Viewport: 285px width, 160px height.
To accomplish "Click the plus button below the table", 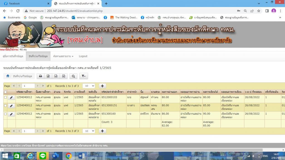I will click(x=102, y=131).
